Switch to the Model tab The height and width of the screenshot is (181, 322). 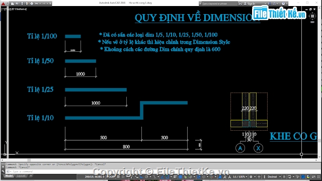(x=9, y=176)
